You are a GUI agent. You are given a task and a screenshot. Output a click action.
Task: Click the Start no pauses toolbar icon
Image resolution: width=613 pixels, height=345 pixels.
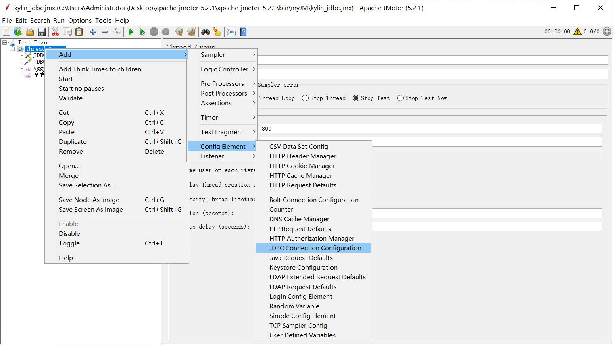[x=142, y=32]
